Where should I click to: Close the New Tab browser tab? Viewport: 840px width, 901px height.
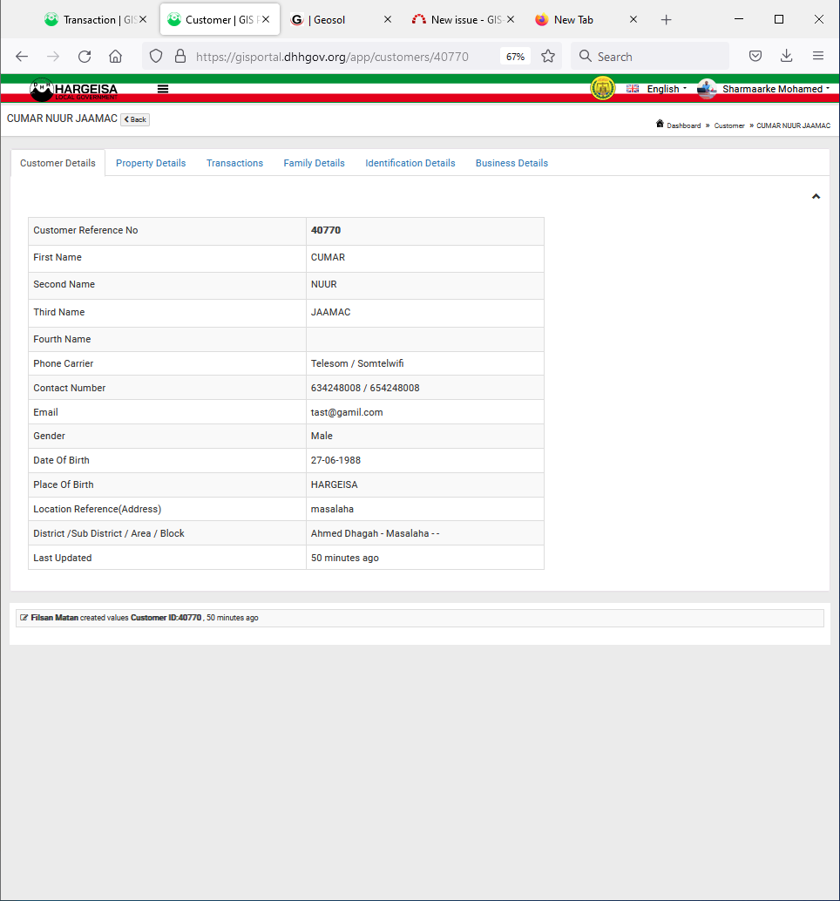tap(633, 19)
